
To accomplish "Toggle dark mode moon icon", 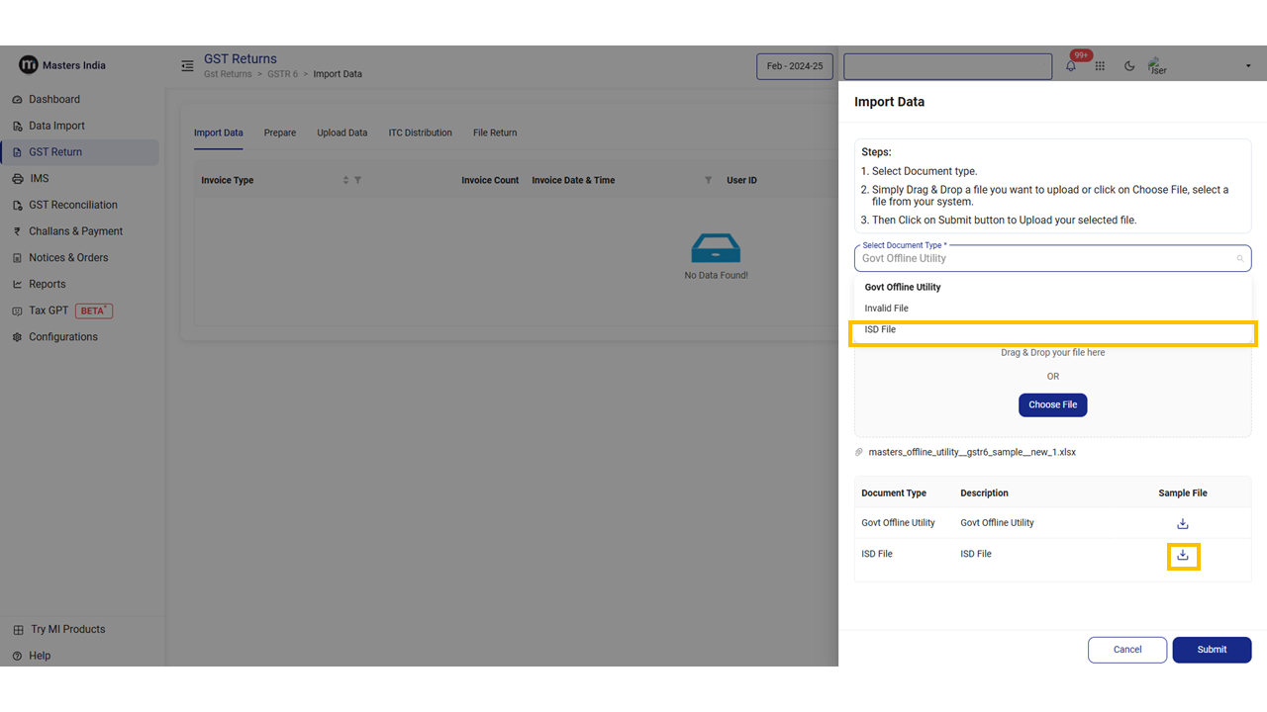I will click(1129, 66).
